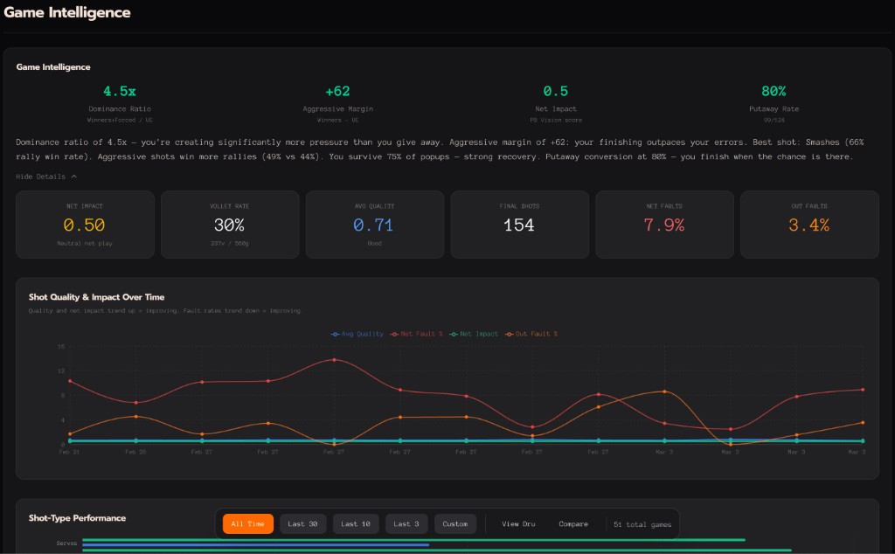Click the 80% Putaway Rate value

tap(774, 91)
